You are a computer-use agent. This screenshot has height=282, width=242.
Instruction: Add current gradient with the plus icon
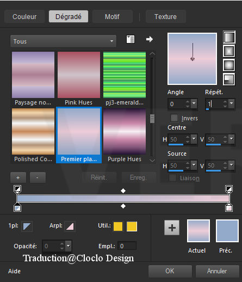(x=172, y=228)
